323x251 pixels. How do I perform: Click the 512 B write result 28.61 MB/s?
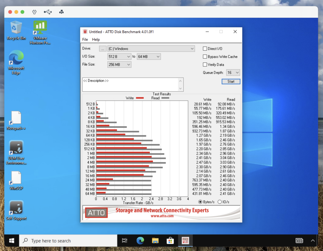203,104
